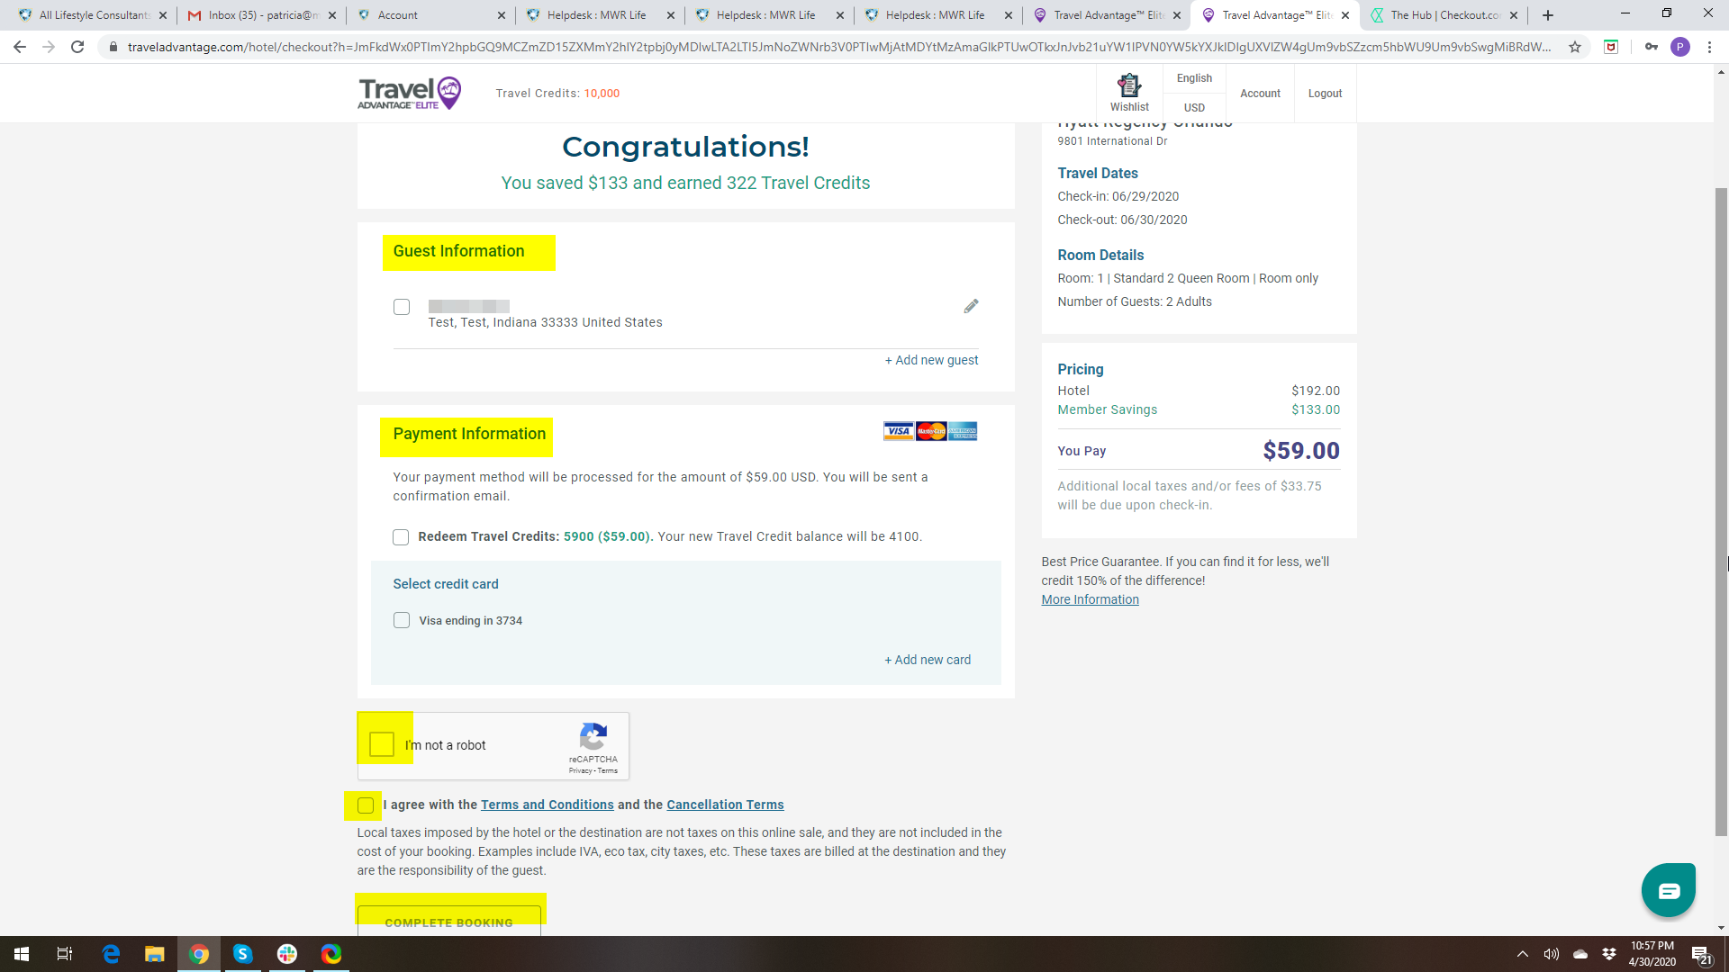Enable Redeem Travel Credits checkbox
The height and width of the screenshot is (972, 1729).
[x=401, y=537]
